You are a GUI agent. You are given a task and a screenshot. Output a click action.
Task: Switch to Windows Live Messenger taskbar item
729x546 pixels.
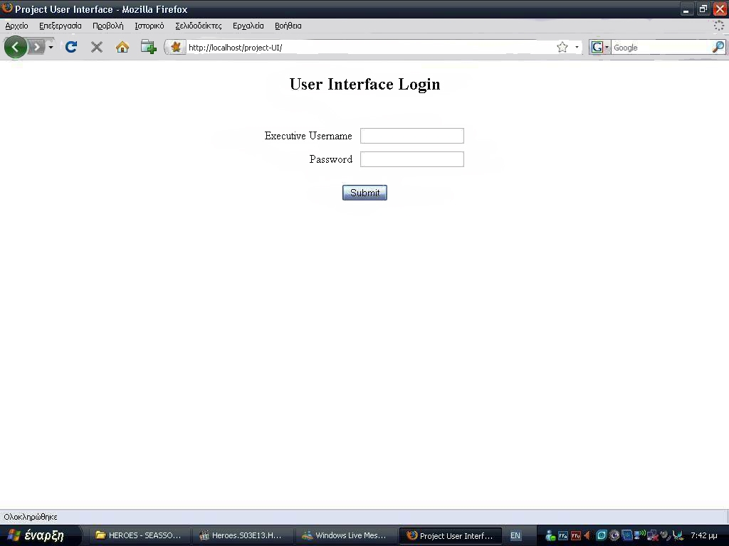pos(344,535)
